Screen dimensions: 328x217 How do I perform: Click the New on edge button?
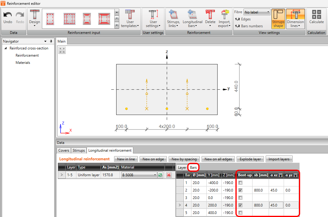(x=153, y=159)
